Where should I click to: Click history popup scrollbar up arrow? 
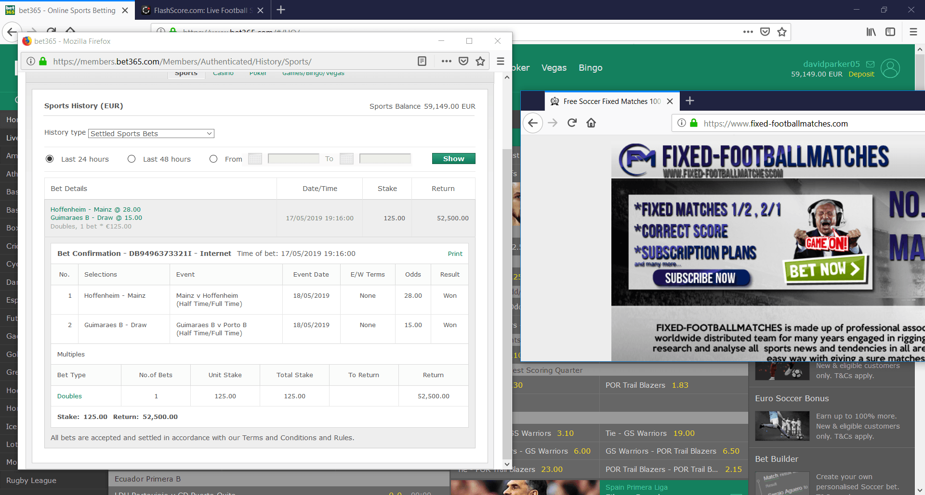[507, 77]
